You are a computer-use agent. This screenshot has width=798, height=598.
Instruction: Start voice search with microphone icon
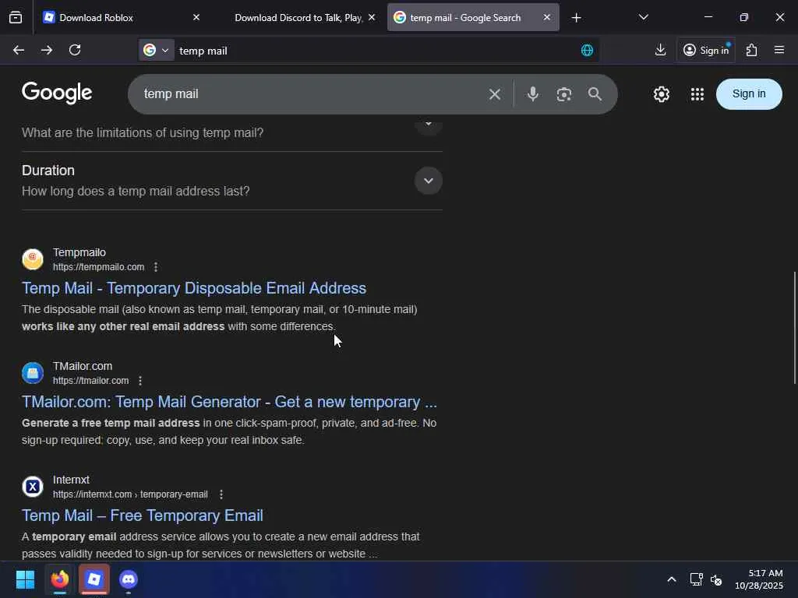(x=533, y=94)
